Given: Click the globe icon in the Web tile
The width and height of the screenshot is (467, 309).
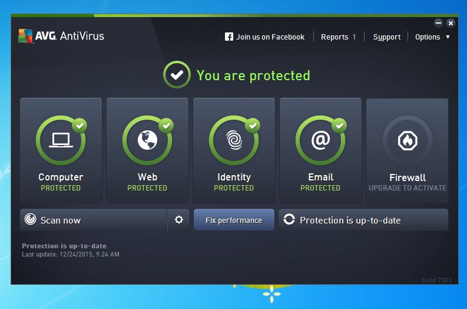Looking at the screenshot, I should click(147, 140).
